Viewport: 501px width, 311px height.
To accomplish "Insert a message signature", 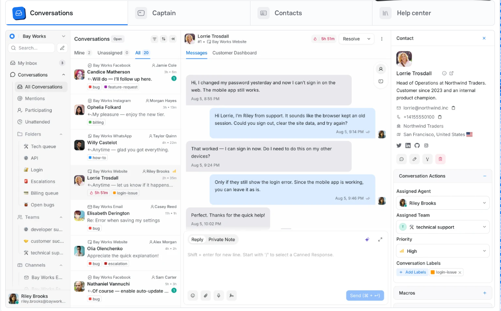I will 232,296.
